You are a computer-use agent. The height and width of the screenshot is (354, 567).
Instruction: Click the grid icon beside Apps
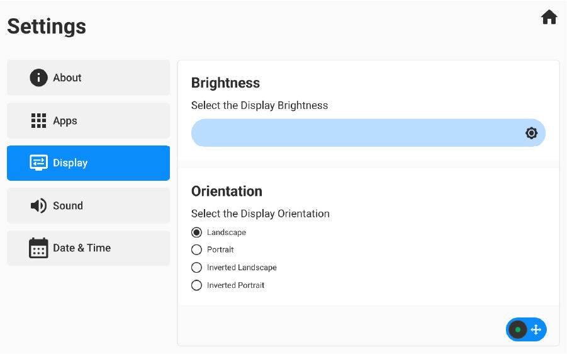click(38, 120)
